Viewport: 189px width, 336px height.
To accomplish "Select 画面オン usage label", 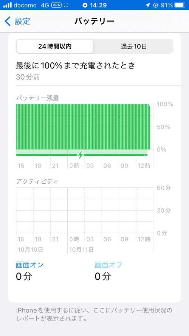I will pyautogui.click(x=29, y=265).
